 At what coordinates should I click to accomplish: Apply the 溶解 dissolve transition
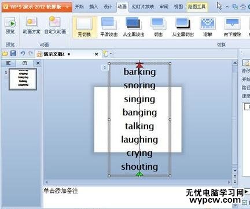point(208,27)
